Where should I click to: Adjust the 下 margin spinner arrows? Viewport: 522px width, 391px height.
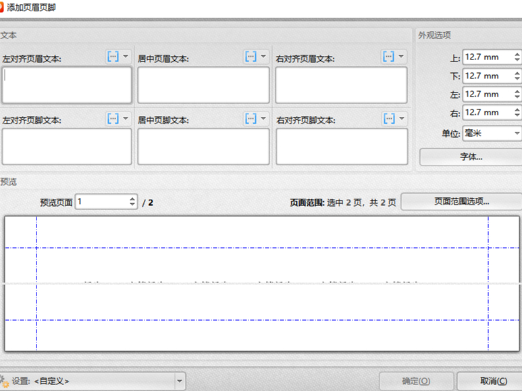[517, 76]
